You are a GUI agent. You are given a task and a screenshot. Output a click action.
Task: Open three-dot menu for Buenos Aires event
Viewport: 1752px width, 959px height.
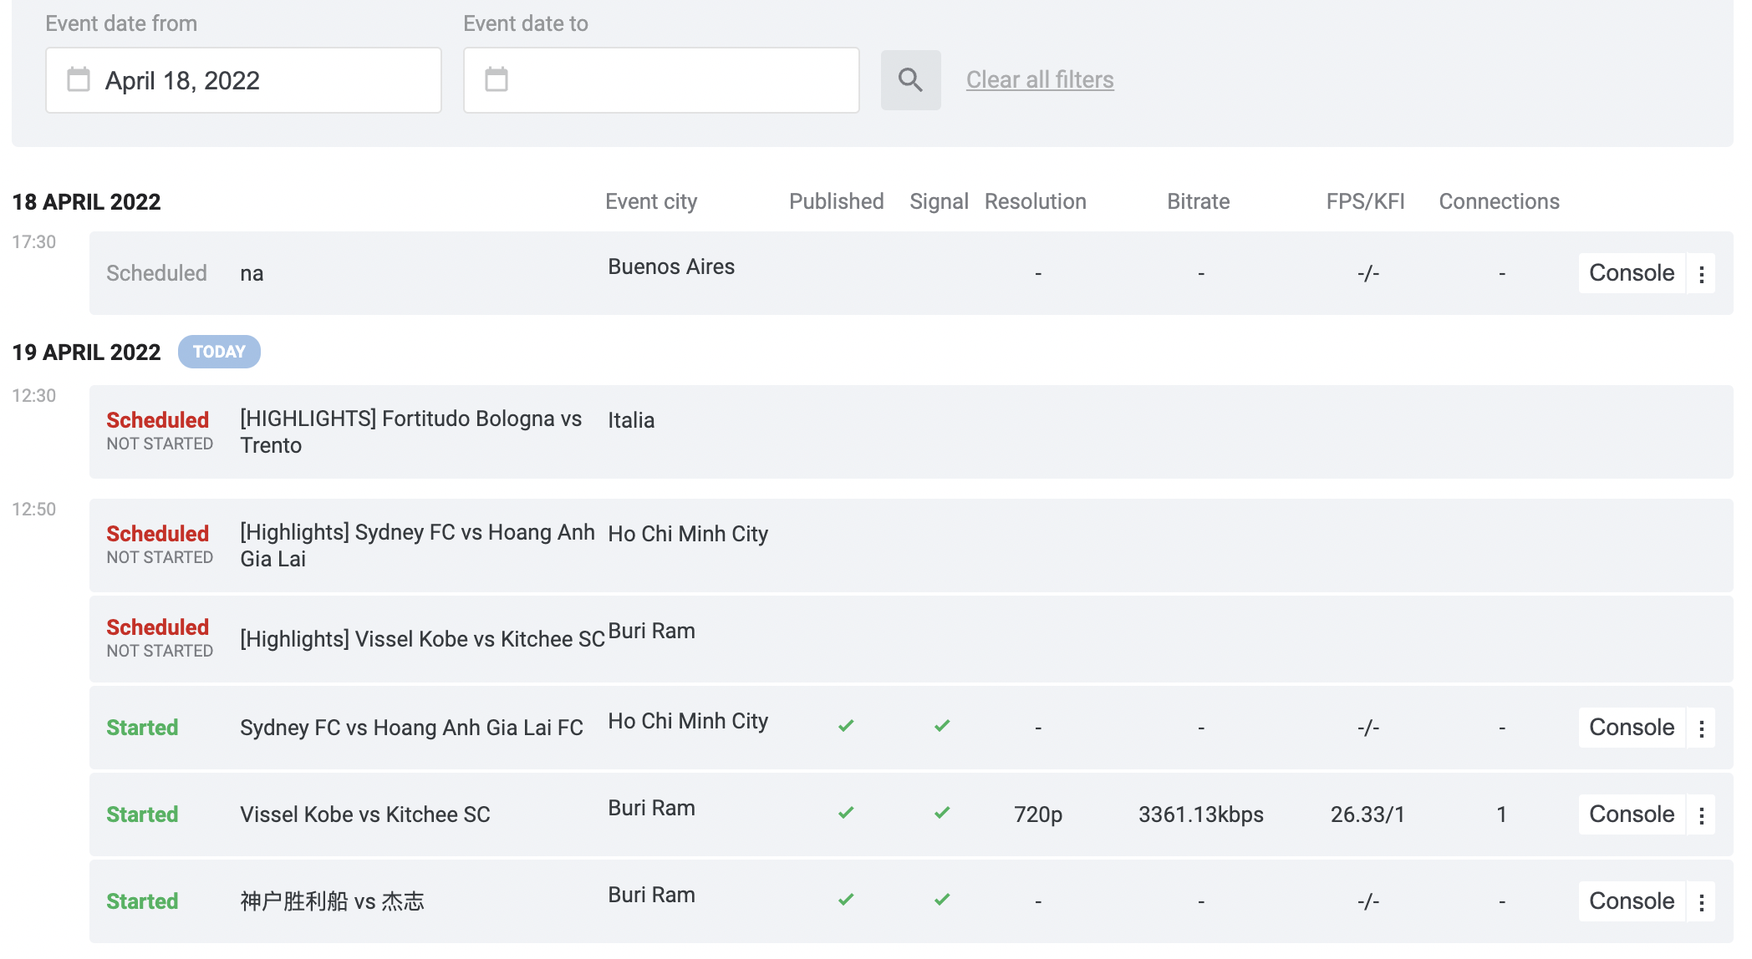tap(1701, 274)
